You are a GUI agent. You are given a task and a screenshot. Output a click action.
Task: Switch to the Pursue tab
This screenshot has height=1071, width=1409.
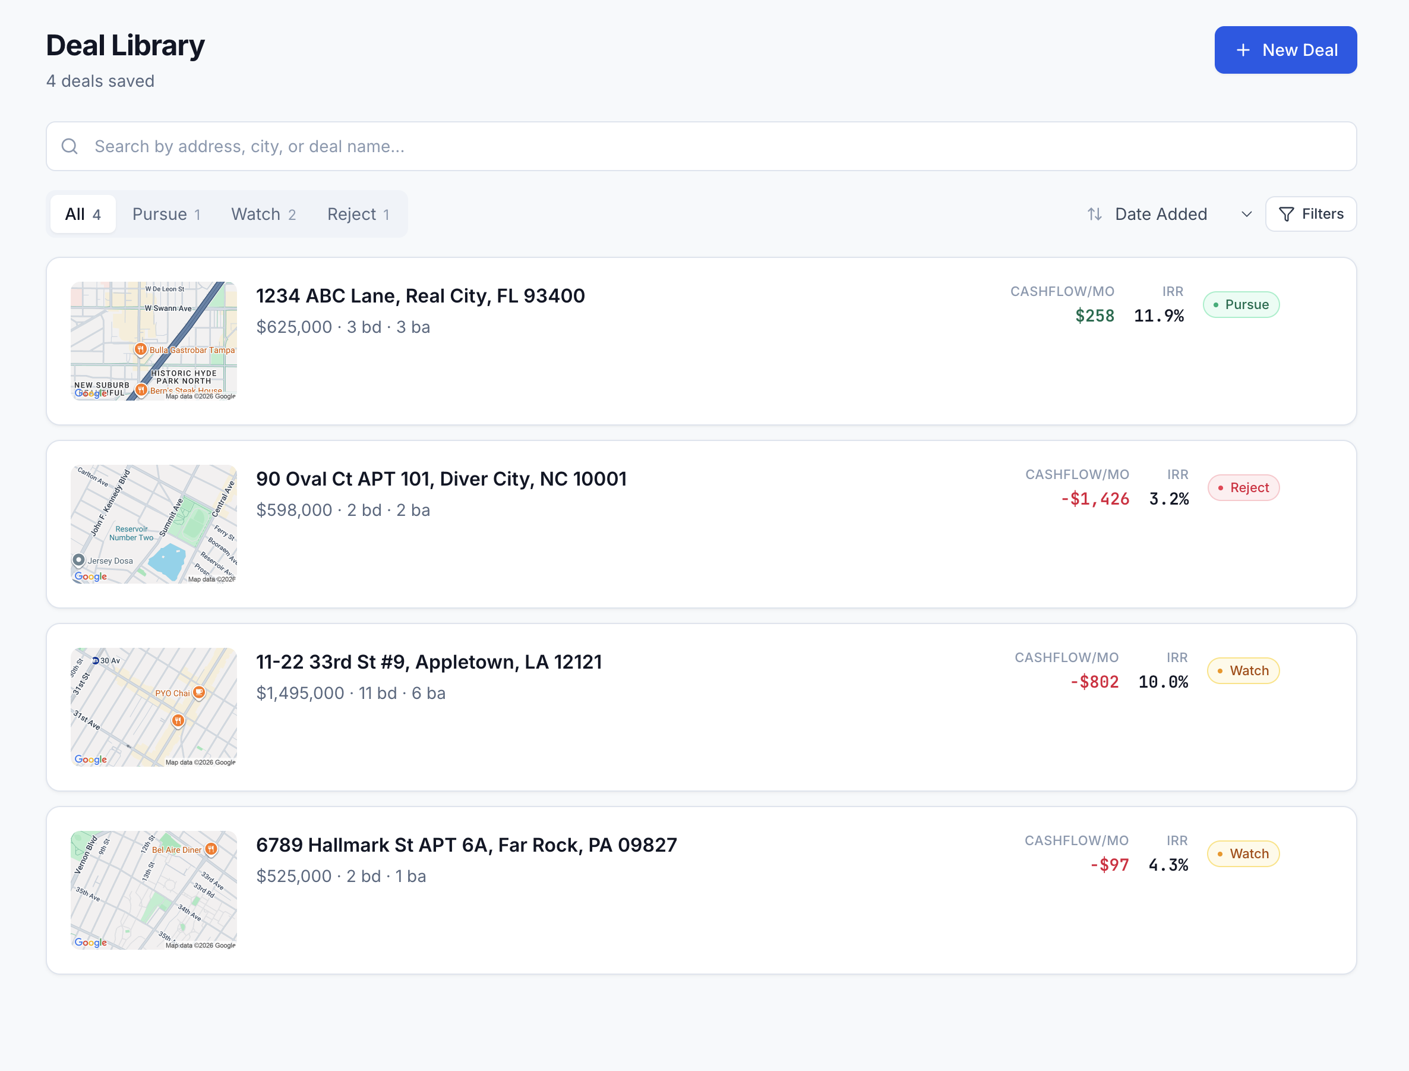point(166,214)
